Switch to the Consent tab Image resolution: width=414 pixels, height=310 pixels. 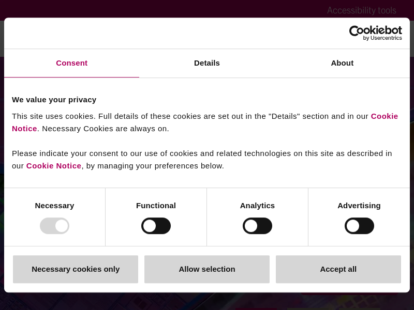pyautogui.click(x=71, y=63)
